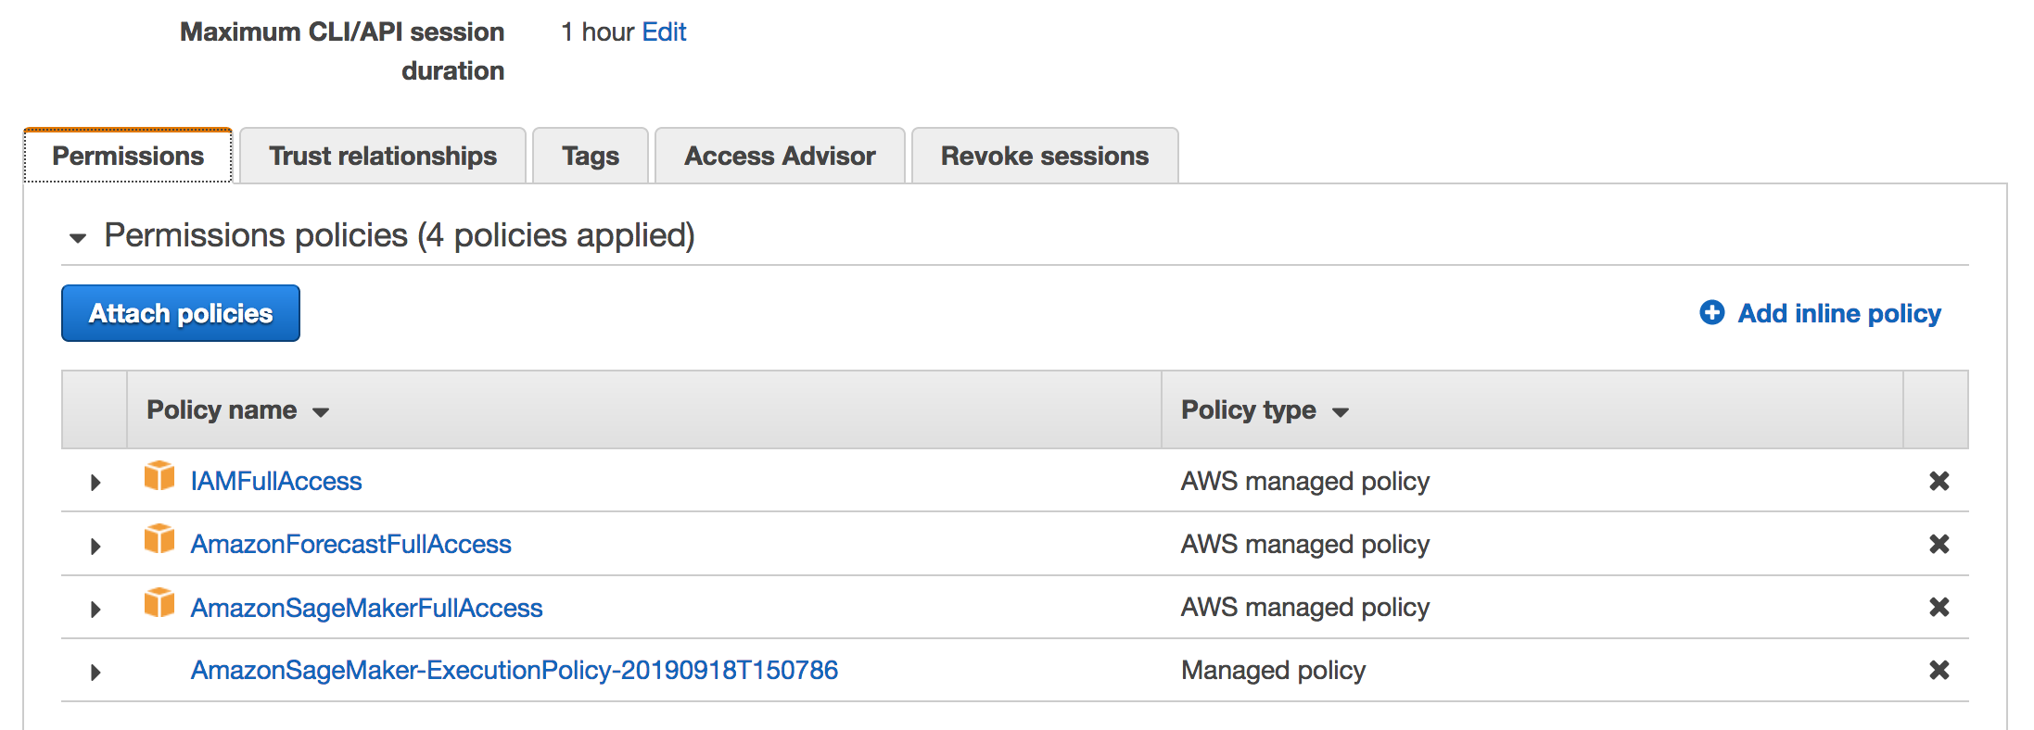Detach AmazonForecastFullAccess using its X icon

click(x=1939, y=544)
